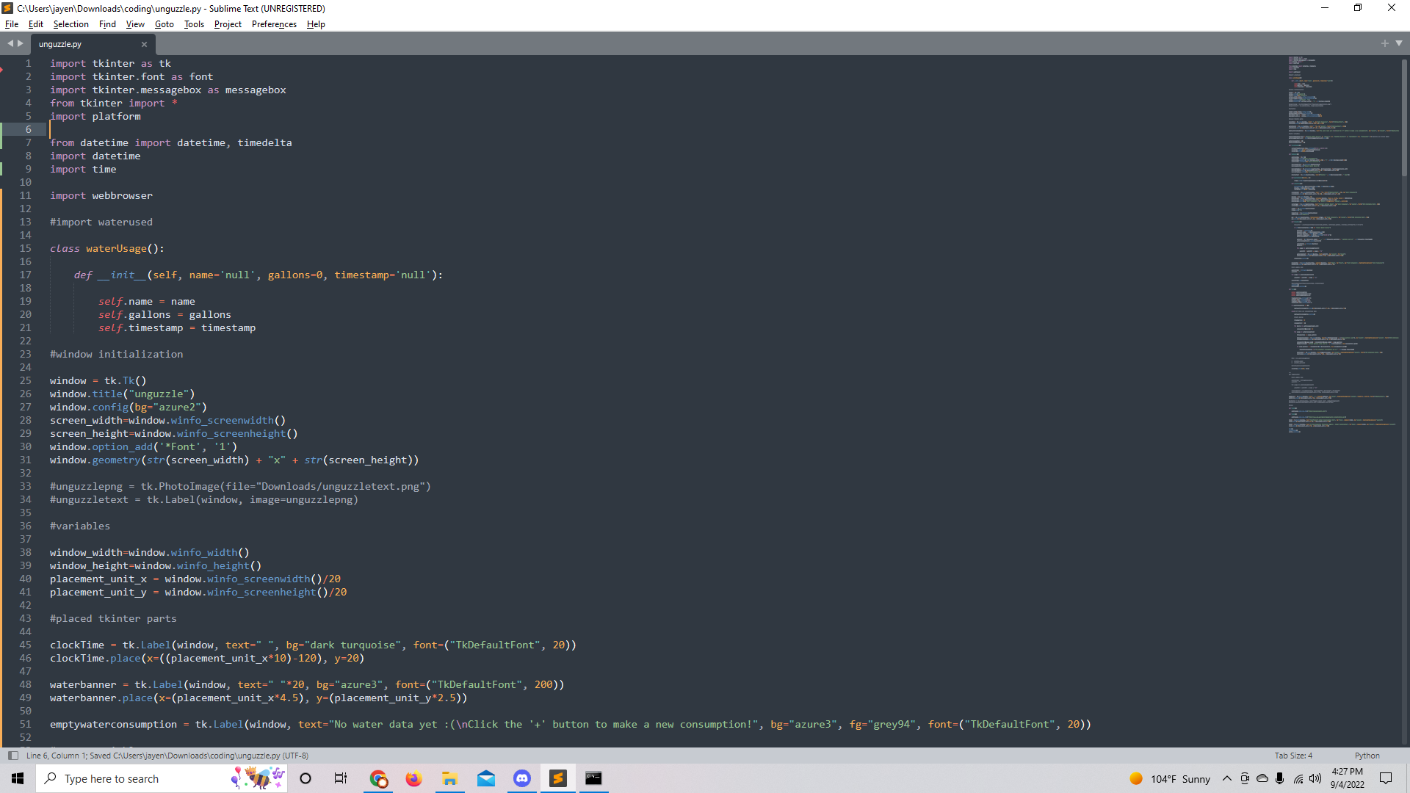Click the vertical scrollbar handle
This screenshot has width=1410, height=793.
(1404, 117)
